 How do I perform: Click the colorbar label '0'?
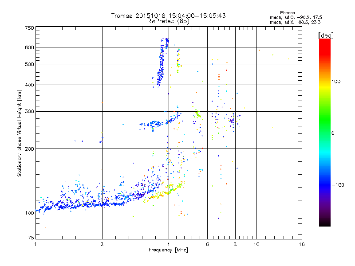333,133
